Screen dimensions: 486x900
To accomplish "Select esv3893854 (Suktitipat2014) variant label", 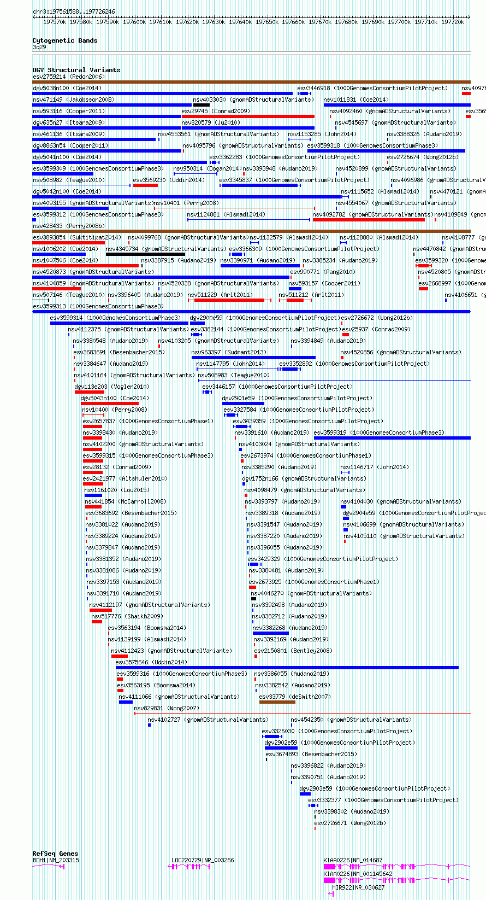I will (x=77, y=237).
